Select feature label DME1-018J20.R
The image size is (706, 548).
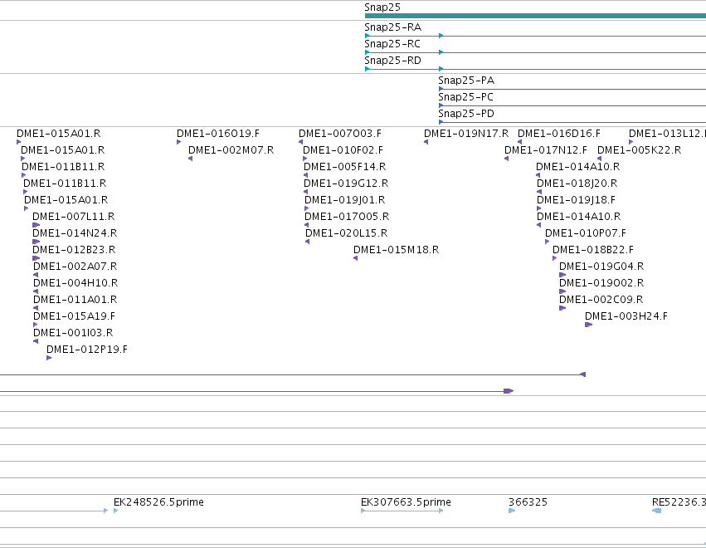tap(577, 183)
